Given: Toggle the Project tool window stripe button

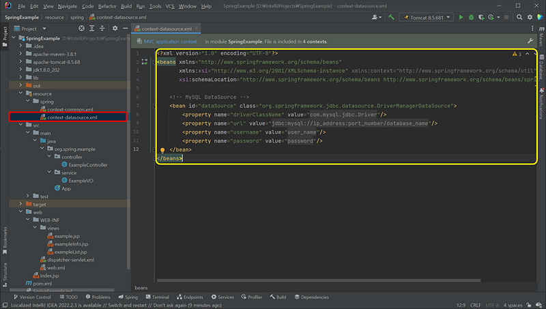Looking at the screenshot, I should (x=5, y=37).
